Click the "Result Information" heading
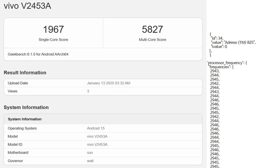This screenshot has height=168, width=258. 25,73
